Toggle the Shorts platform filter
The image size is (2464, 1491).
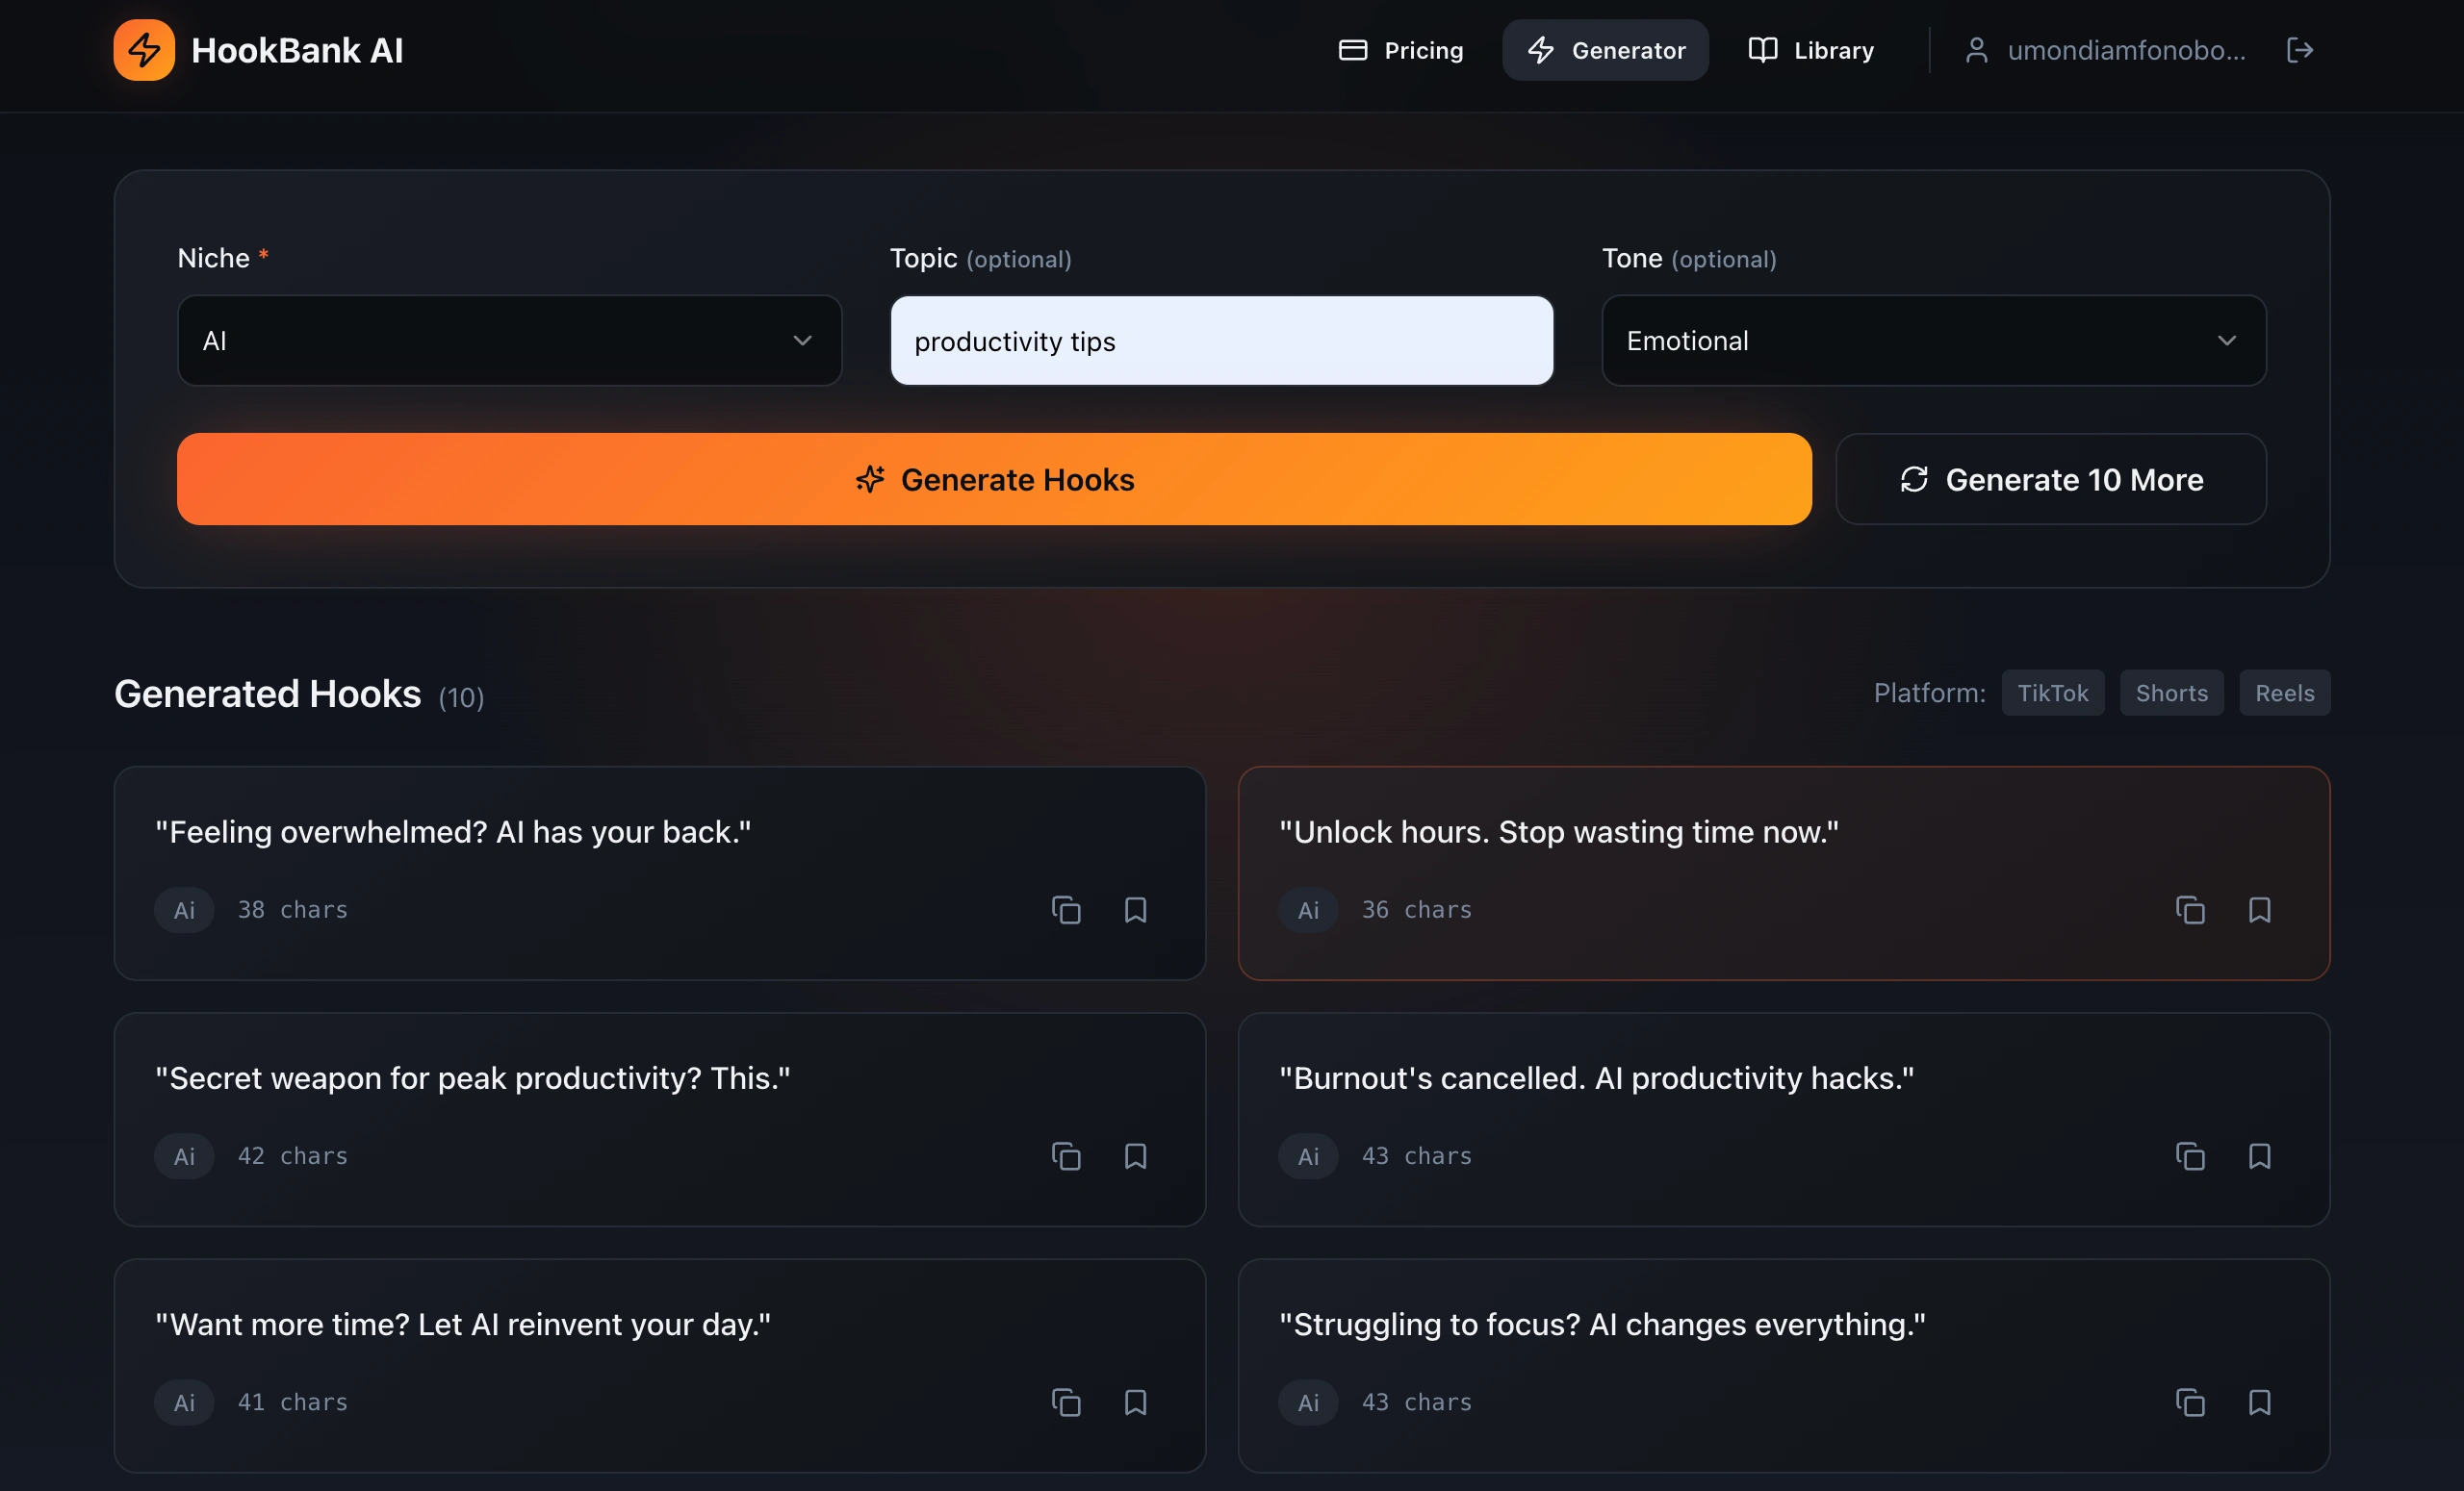(2171, 693)
